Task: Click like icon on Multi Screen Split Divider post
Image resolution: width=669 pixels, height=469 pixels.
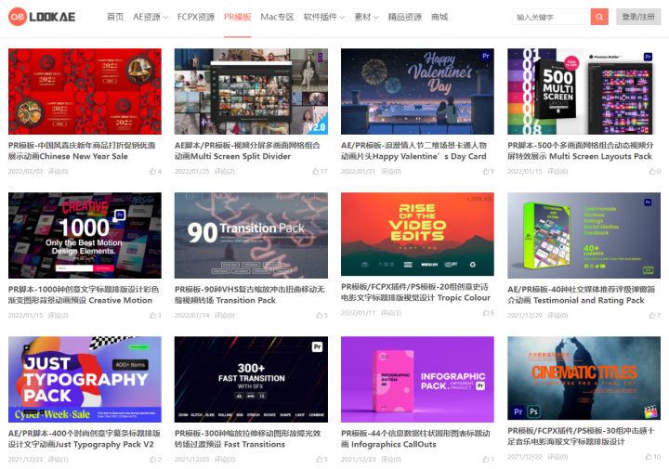Action: coord(316,171)
